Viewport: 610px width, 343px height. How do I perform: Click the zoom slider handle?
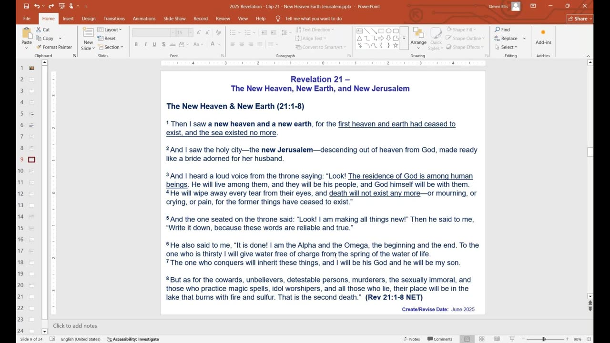[544, 339]
